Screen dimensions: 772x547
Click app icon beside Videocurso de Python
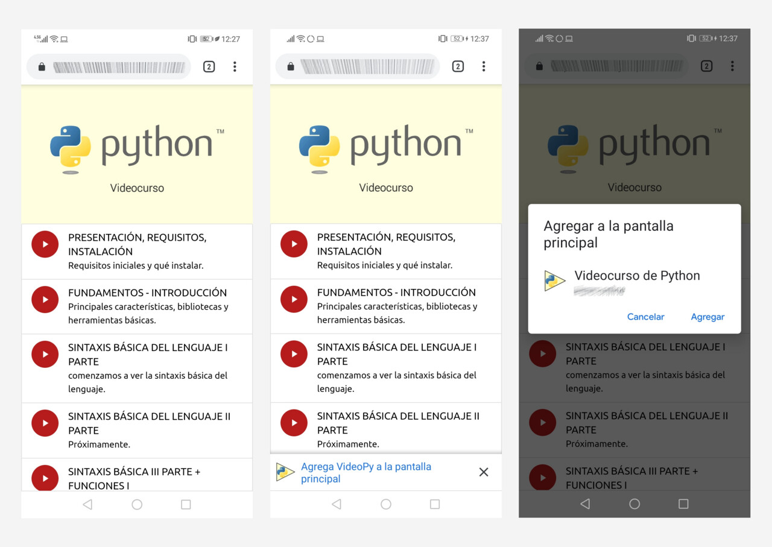pos(554,280)
